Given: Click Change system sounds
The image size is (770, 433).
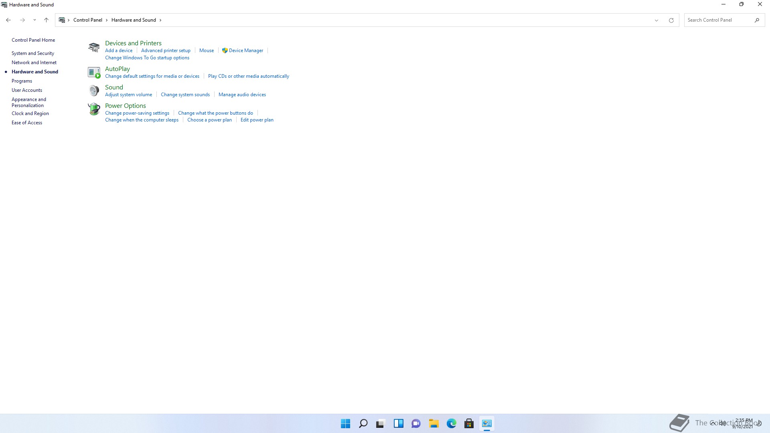Looking at the screenshot, I should 185,95.
